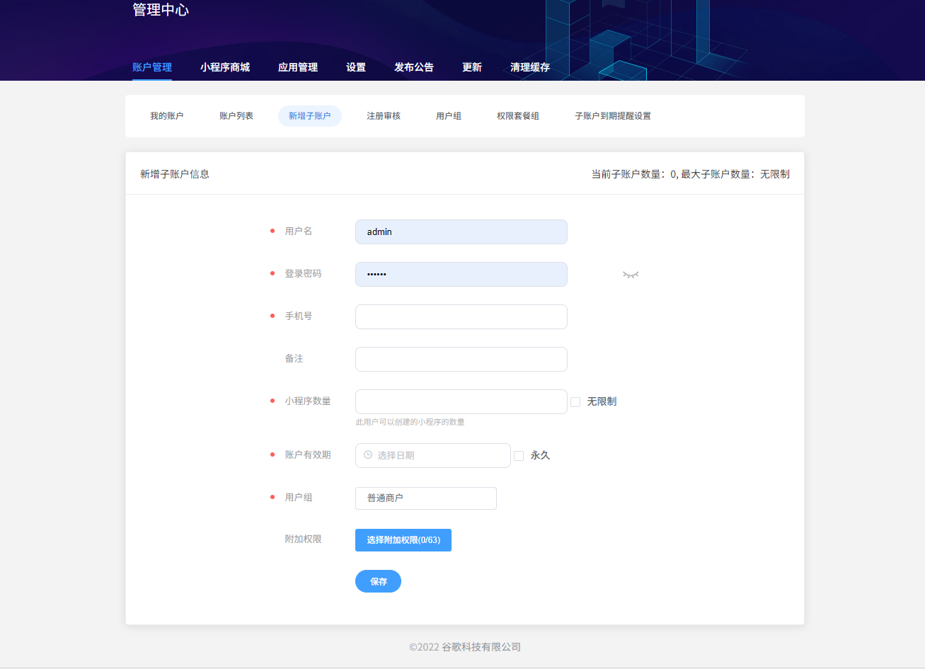Open the 普通商户 user group dropdown
Screen dimensions: 925x669
point(425,498)
